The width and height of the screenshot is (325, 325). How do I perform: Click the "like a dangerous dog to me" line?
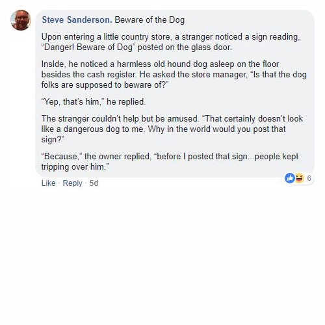[x=164, y=129]
